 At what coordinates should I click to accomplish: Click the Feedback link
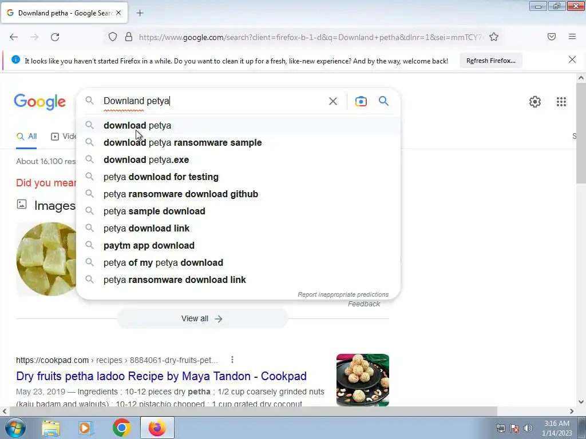pyautogui.click(x=363, y=304)
